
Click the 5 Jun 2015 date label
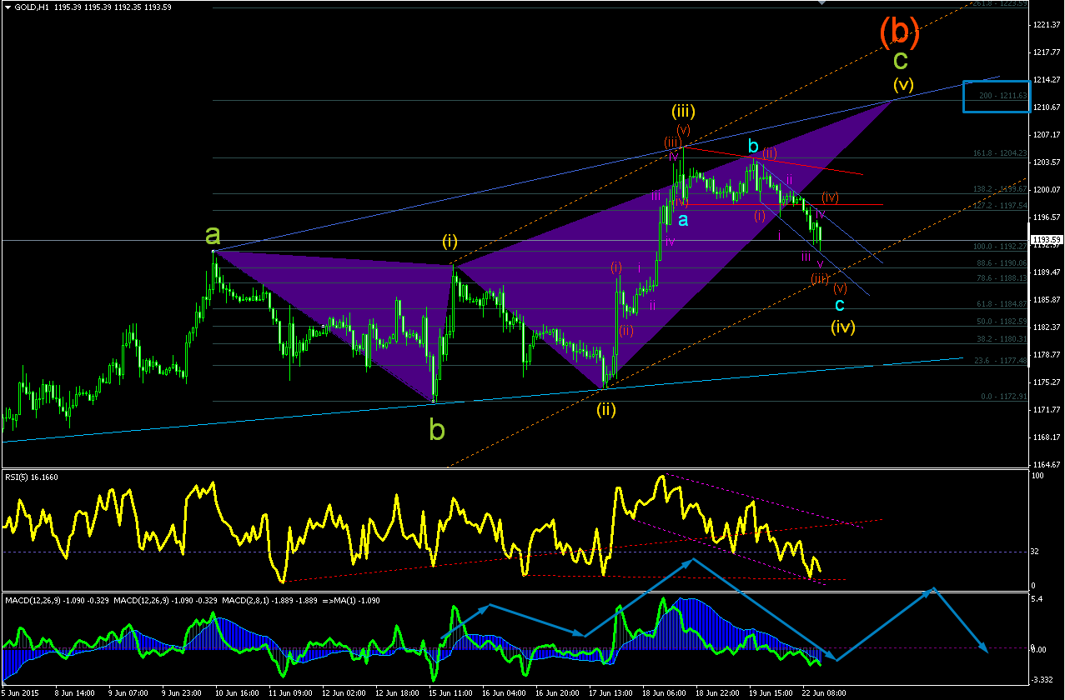19,693
